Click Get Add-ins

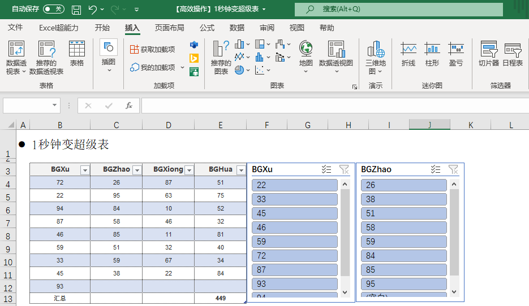(x=153, y=50)
